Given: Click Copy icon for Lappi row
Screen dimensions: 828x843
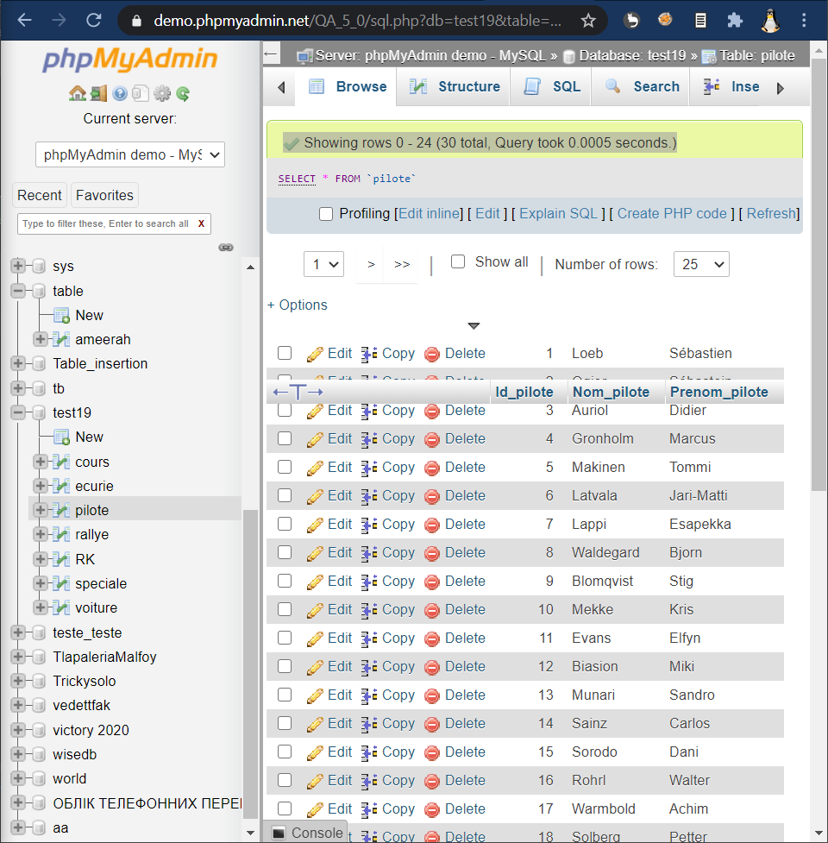Looking at the screenshot, I should (369, 525).
